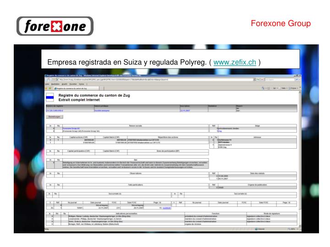The width and height of the screenshot is (330, 247).
Task: Select the Registre du commerce browser tab
Action: pos(76,88)
